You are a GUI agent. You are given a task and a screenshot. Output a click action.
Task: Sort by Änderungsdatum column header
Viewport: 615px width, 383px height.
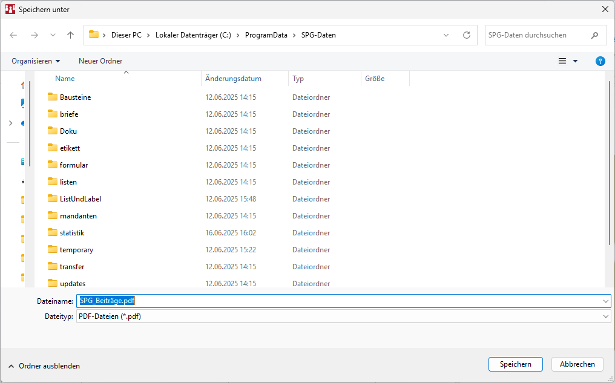[x=233, y=79]
